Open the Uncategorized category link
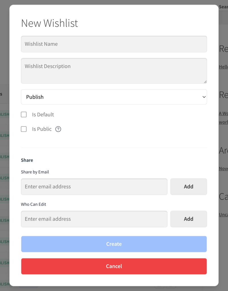The image size is (228, 291). coord(224,215)
